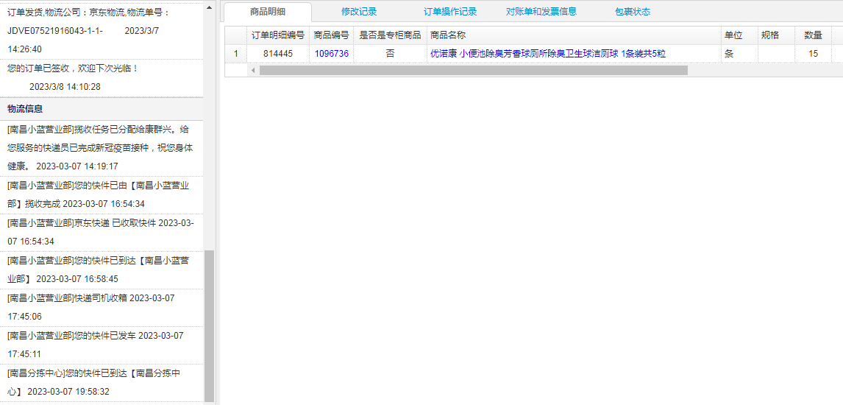Select the 是否是专柜商品 column header
Screen dimensions: 843x405
point(391,35)
